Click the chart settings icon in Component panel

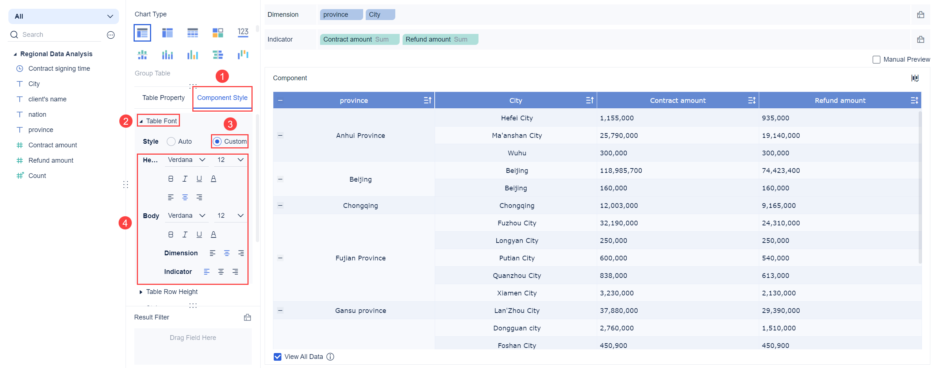point(915,78)
